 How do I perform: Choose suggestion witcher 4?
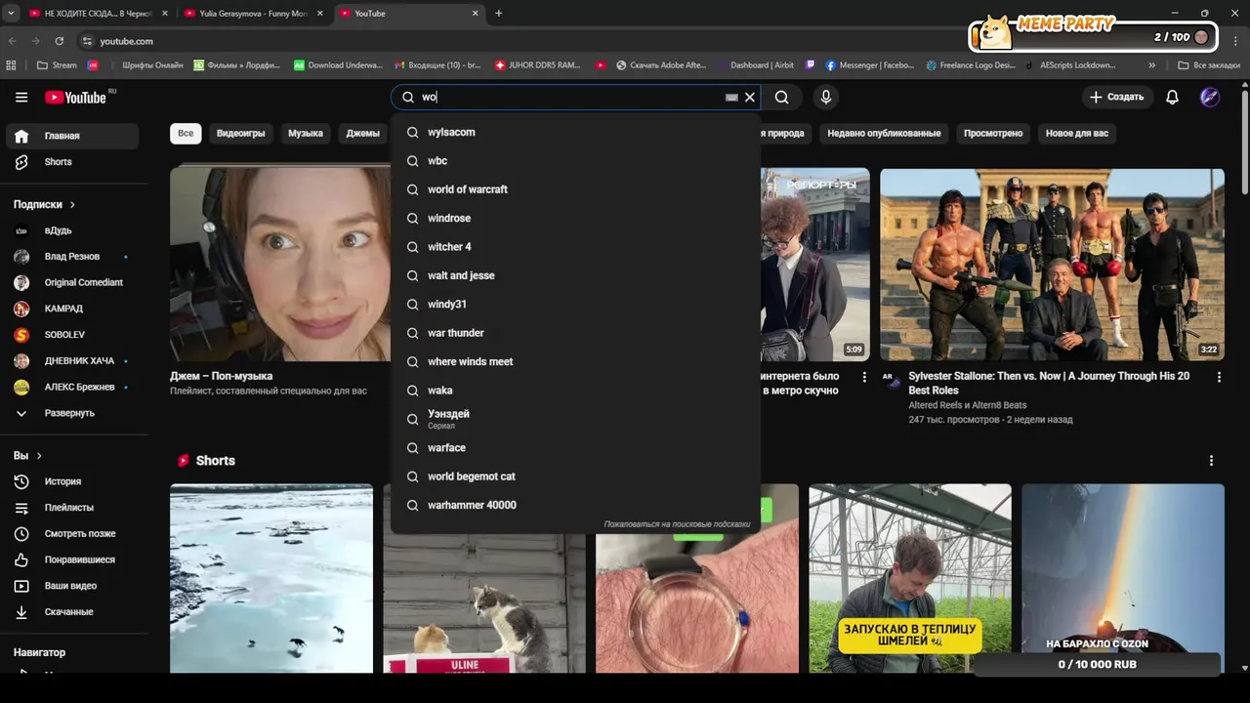point(575,247)
